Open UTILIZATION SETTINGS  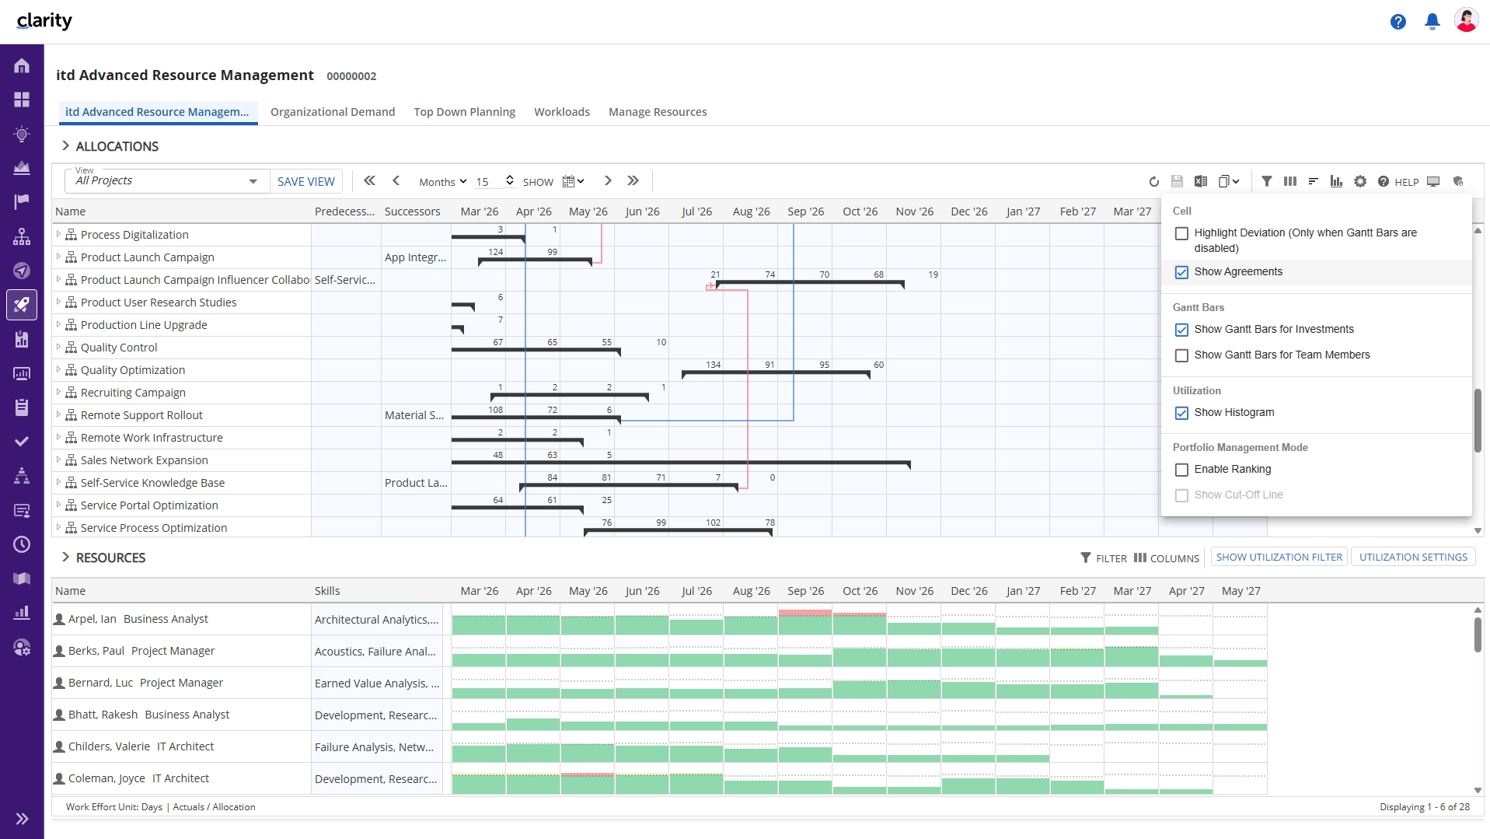1413,557
